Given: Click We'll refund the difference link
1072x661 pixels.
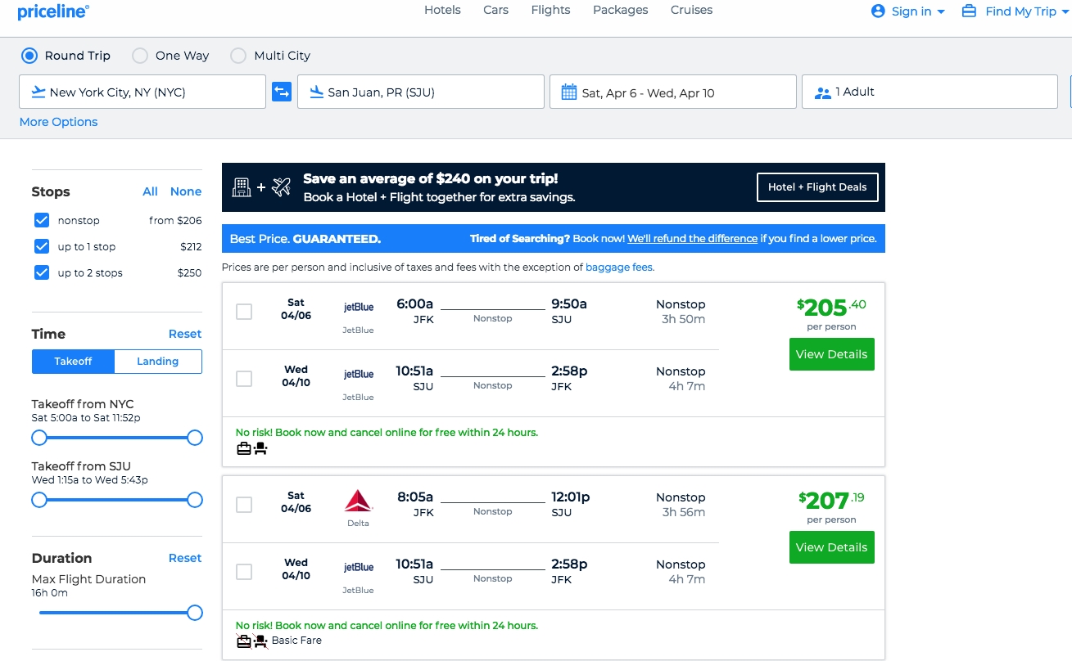Looking at the screenshot, I should tap(693, 239).
